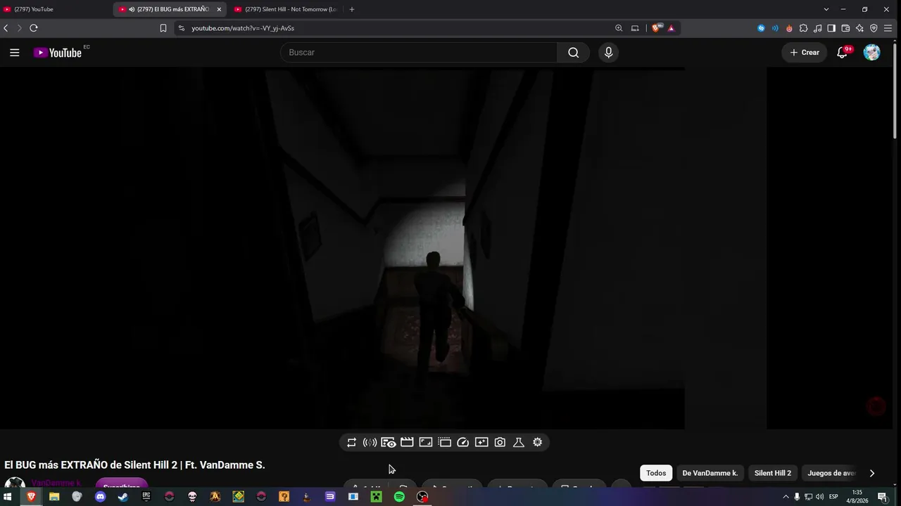
Task: Toggle the cinema mode clapperboard icon
Action: (407, 442)
